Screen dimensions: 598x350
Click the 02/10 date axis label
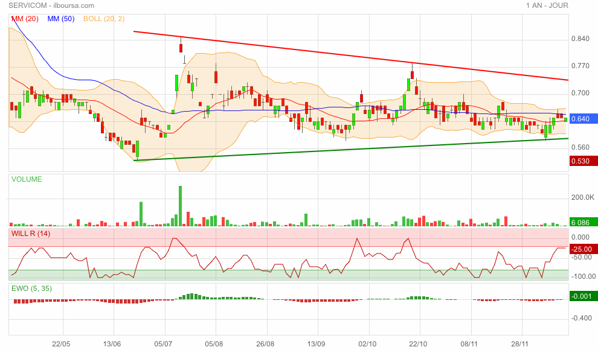pos(367,344)
